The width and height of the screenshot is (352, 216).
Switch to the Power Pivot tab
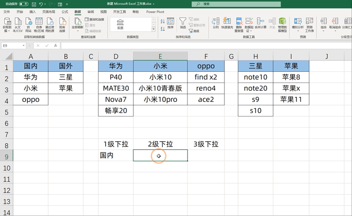(155, 12)
